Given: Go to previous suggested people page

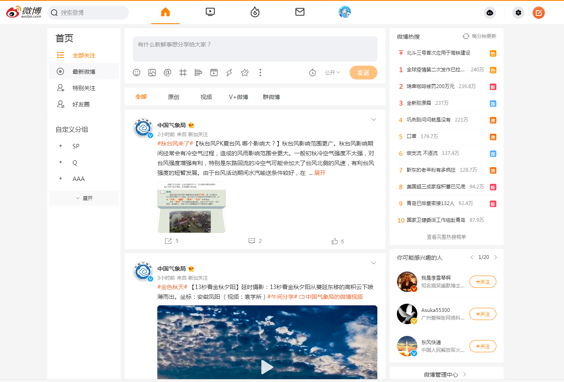Looking at the screenshot, I should [x=472, y=257].
